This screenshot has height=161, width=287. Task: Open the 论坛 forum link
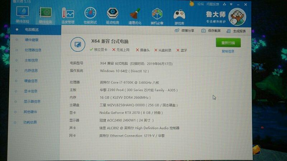(x=201, y=4)
